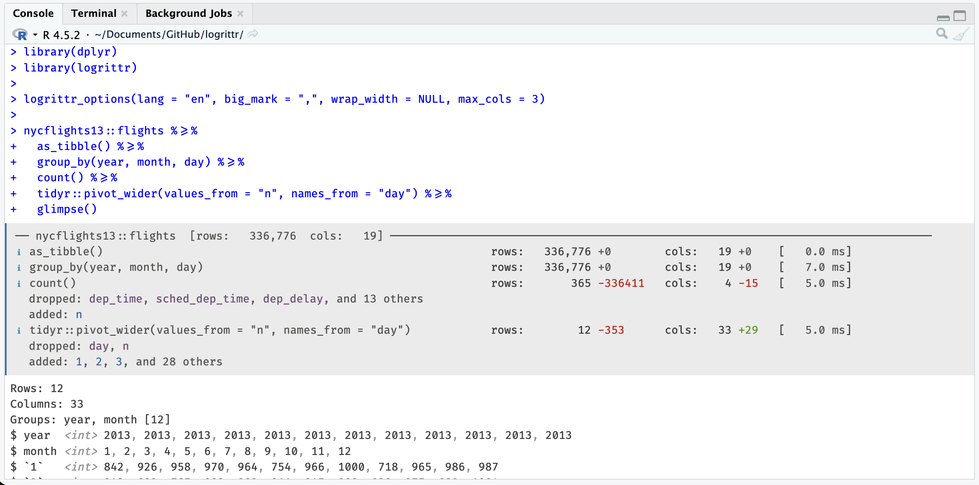This screenshot has width=979, height=485.
Task: Close the Background Jobs tab
Action: 240,14
